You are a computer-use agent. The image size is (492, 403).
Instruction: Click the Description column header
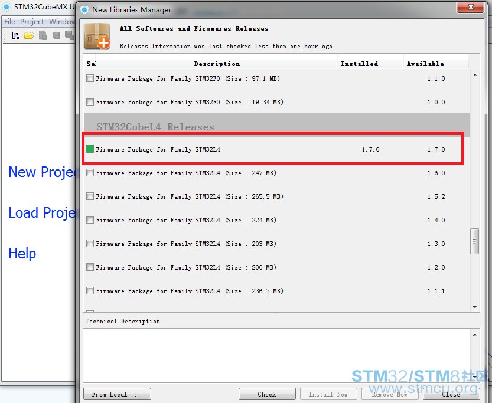pos(217,64)
